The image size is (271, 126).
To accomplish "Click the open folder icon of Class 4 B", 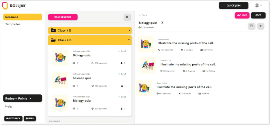I will [53, 40].
